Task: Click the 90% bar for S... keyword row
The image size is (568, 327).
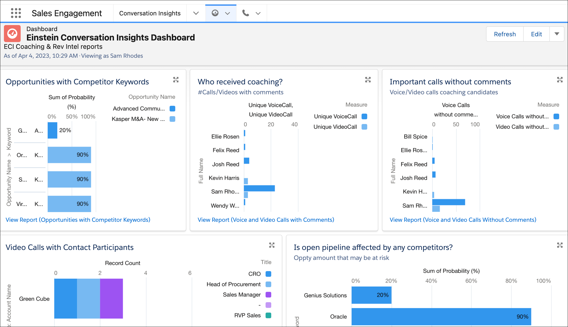Action: [69, 179]
